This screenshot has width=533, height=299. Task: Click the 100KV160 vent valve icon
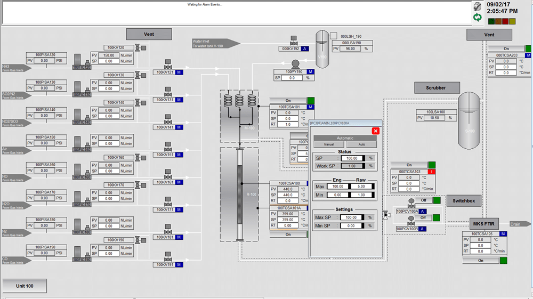point(140,158)
